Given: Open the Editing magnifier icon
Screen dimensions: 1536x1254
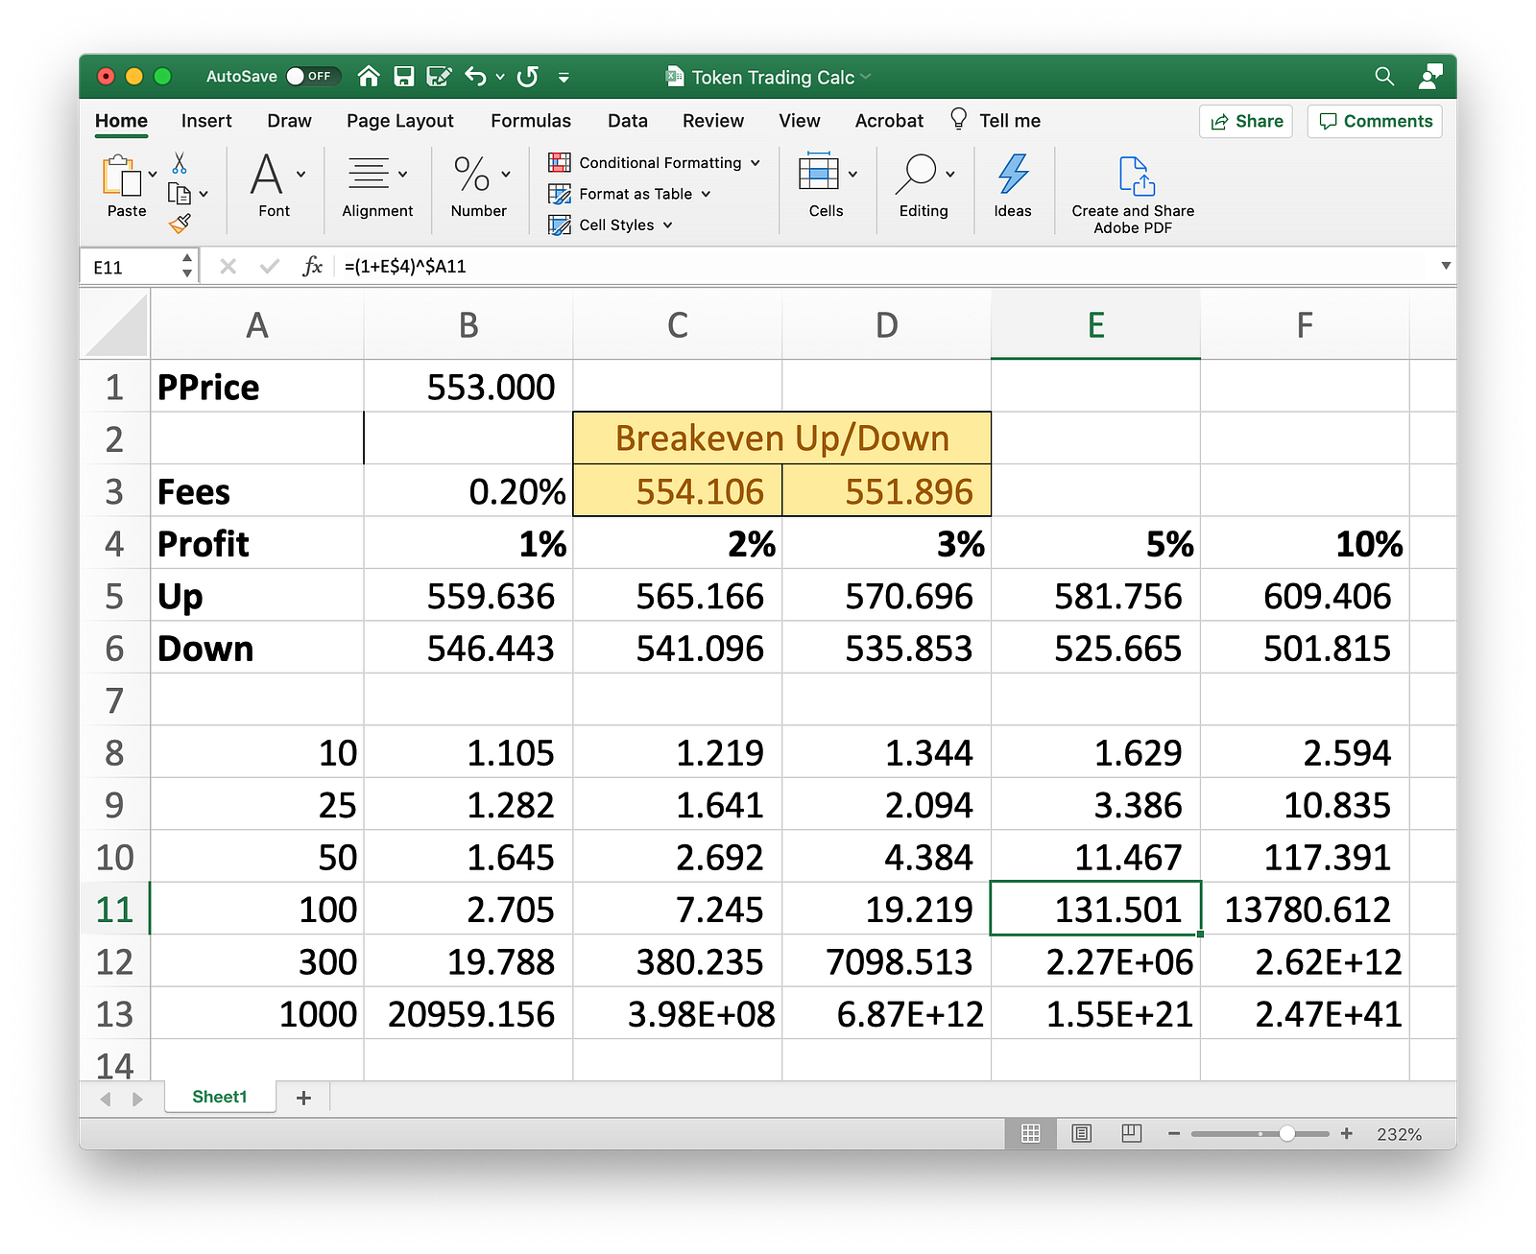Looking at the screenshot, I should [x=916, y=174].
